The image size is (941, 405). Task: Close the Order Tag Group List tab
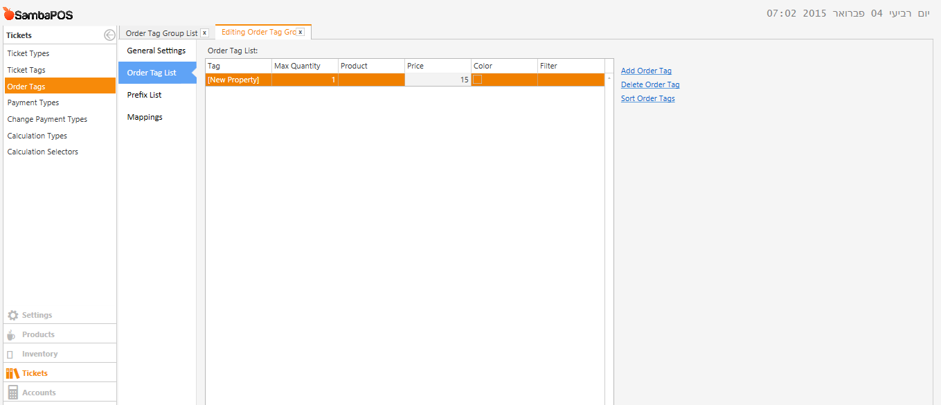(x=204, y=33)
